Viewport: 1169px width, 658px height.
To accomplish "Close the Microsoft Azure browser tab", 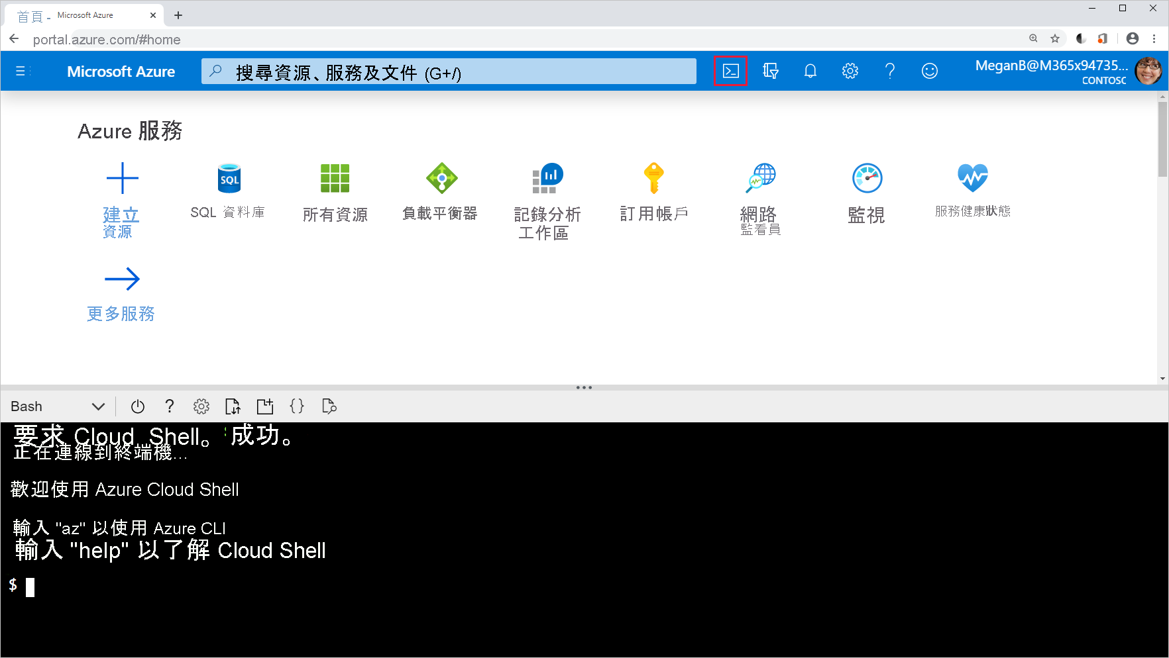I will 153,15.
